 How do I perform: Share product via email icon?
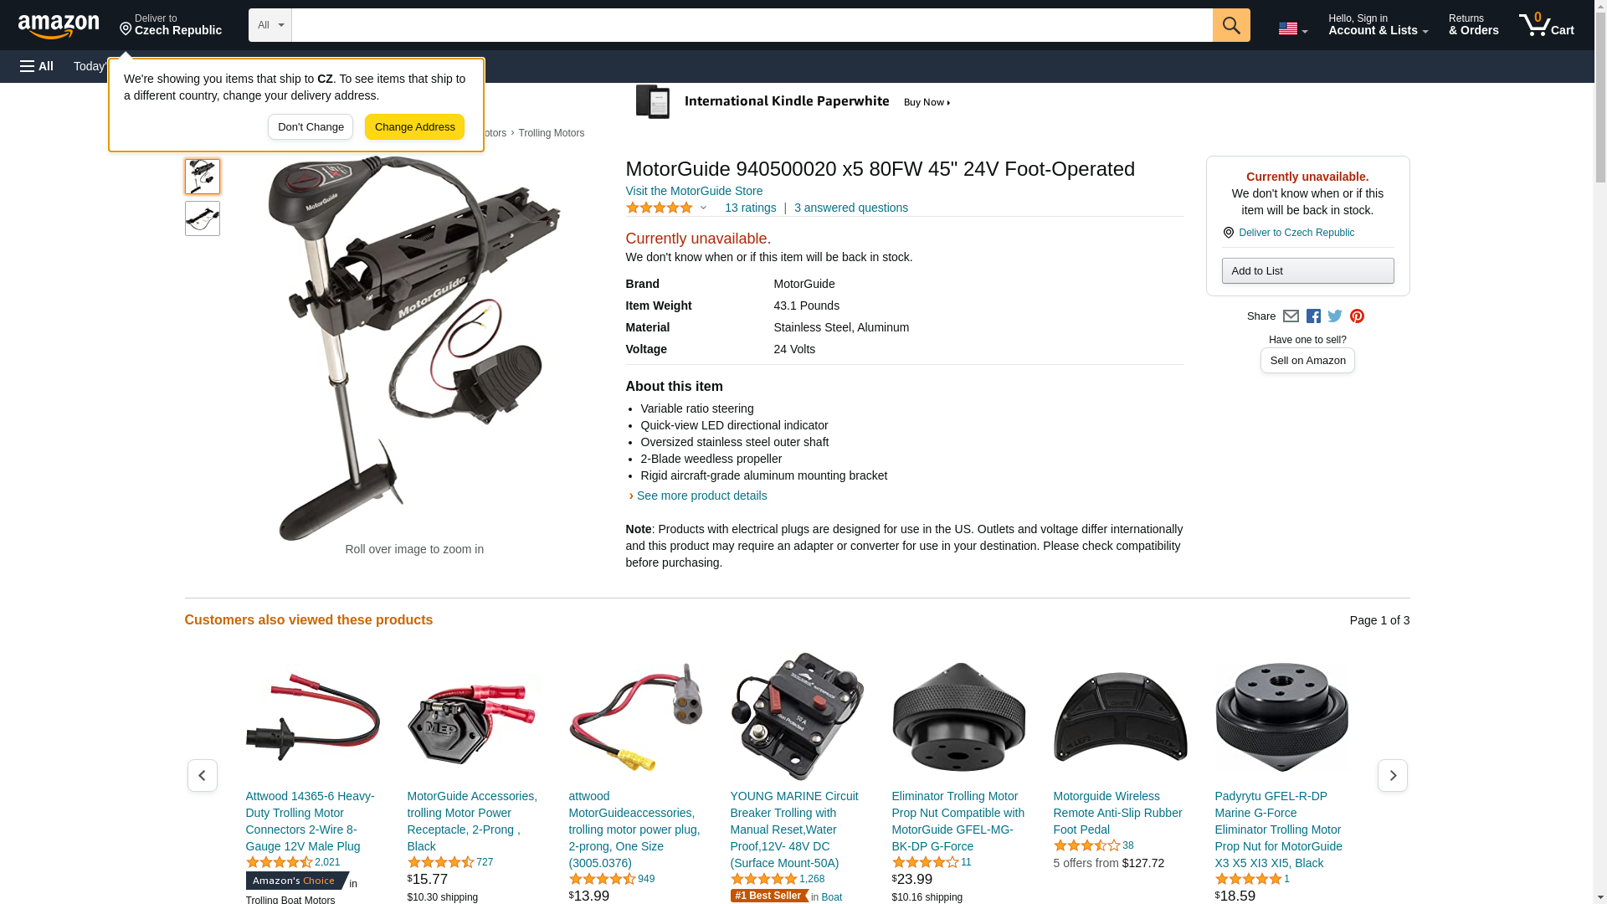click(1291, 316)
